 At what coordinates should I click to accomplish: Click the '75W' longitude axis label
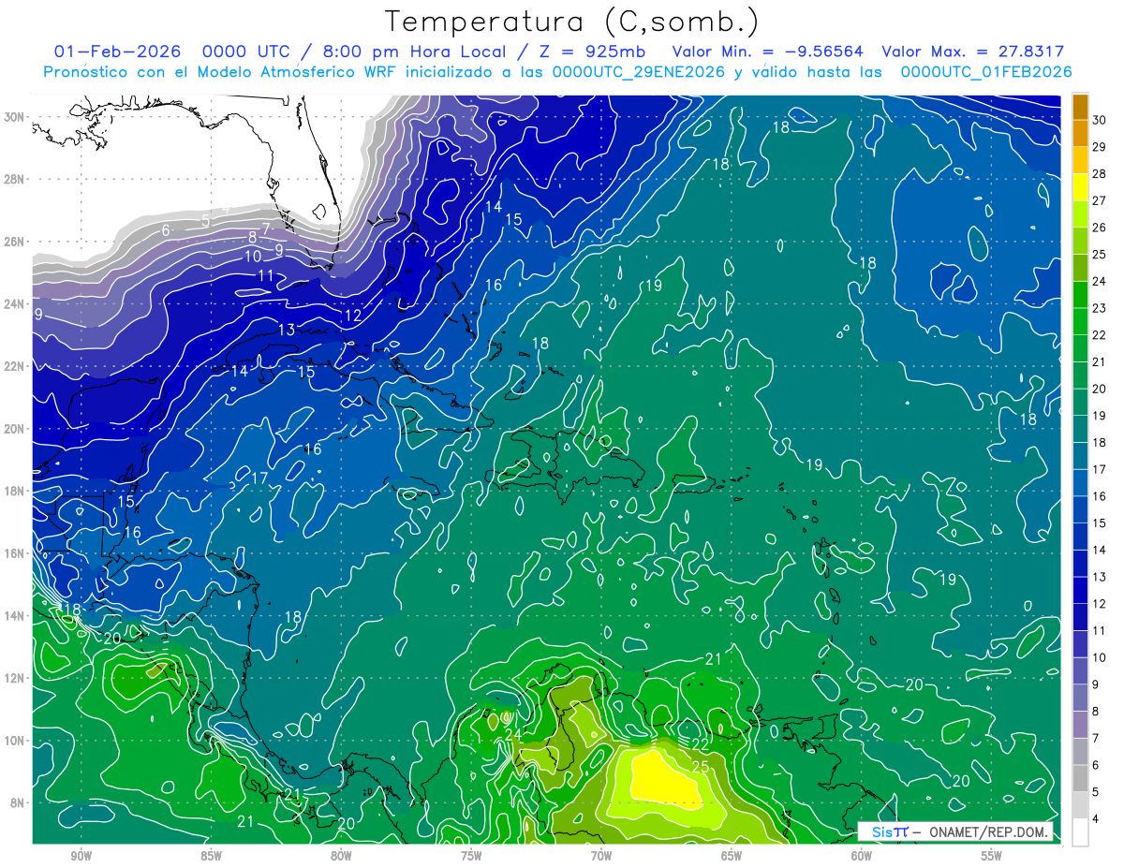pos(471,856)
